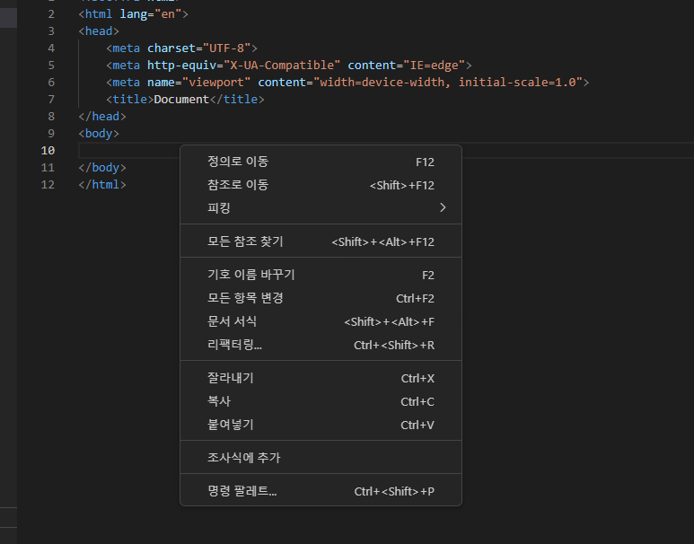Screen dimensions: 694x544
Task: Select '조사식에 추가' menu entry
Action: coord(321,458)
